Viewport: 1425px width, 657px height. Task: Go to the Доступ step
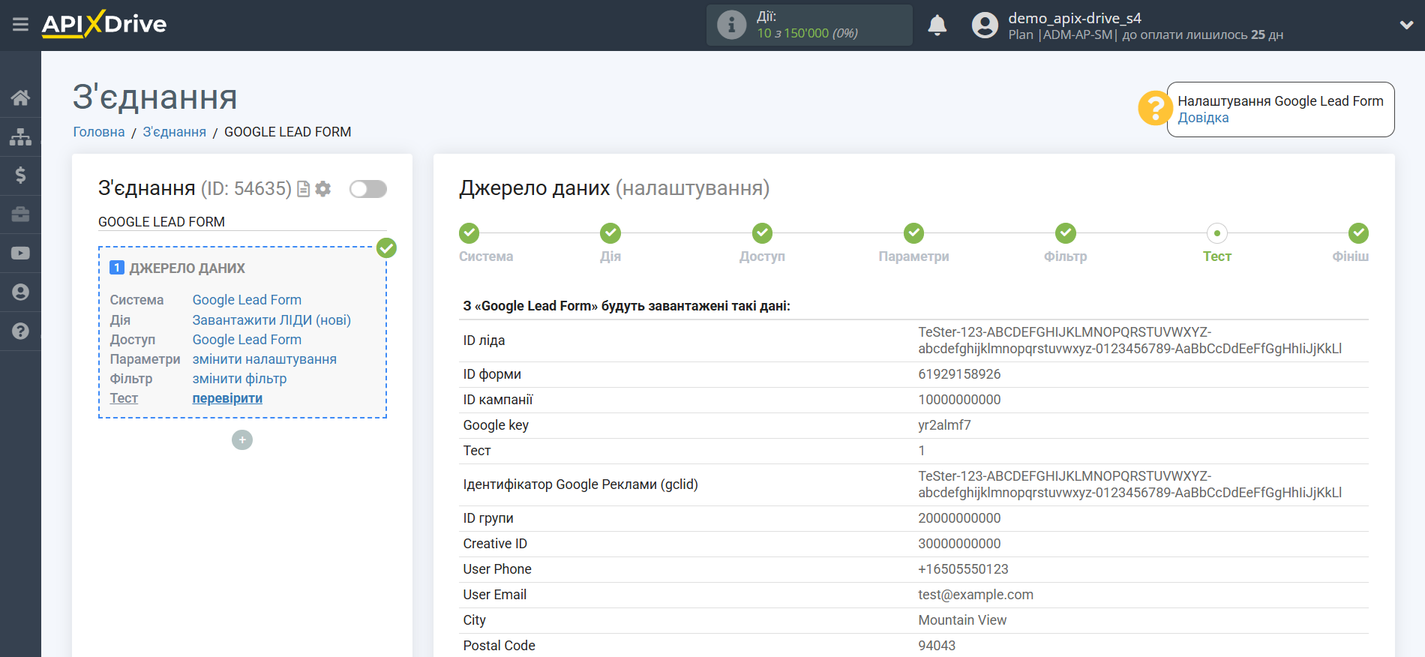click(x=763, y=233)
